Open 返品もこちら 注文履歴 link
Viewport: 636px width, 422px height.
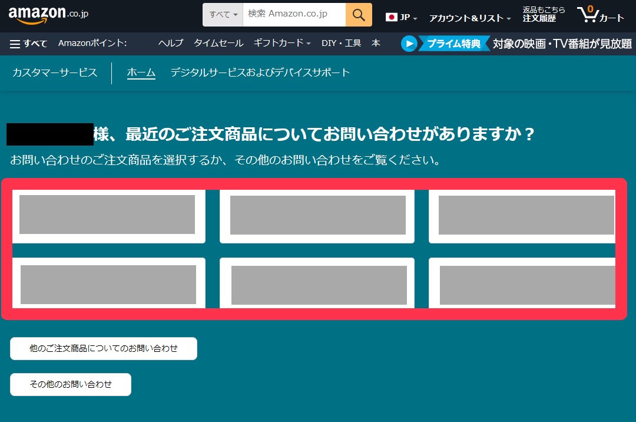[x=544, y=15]
